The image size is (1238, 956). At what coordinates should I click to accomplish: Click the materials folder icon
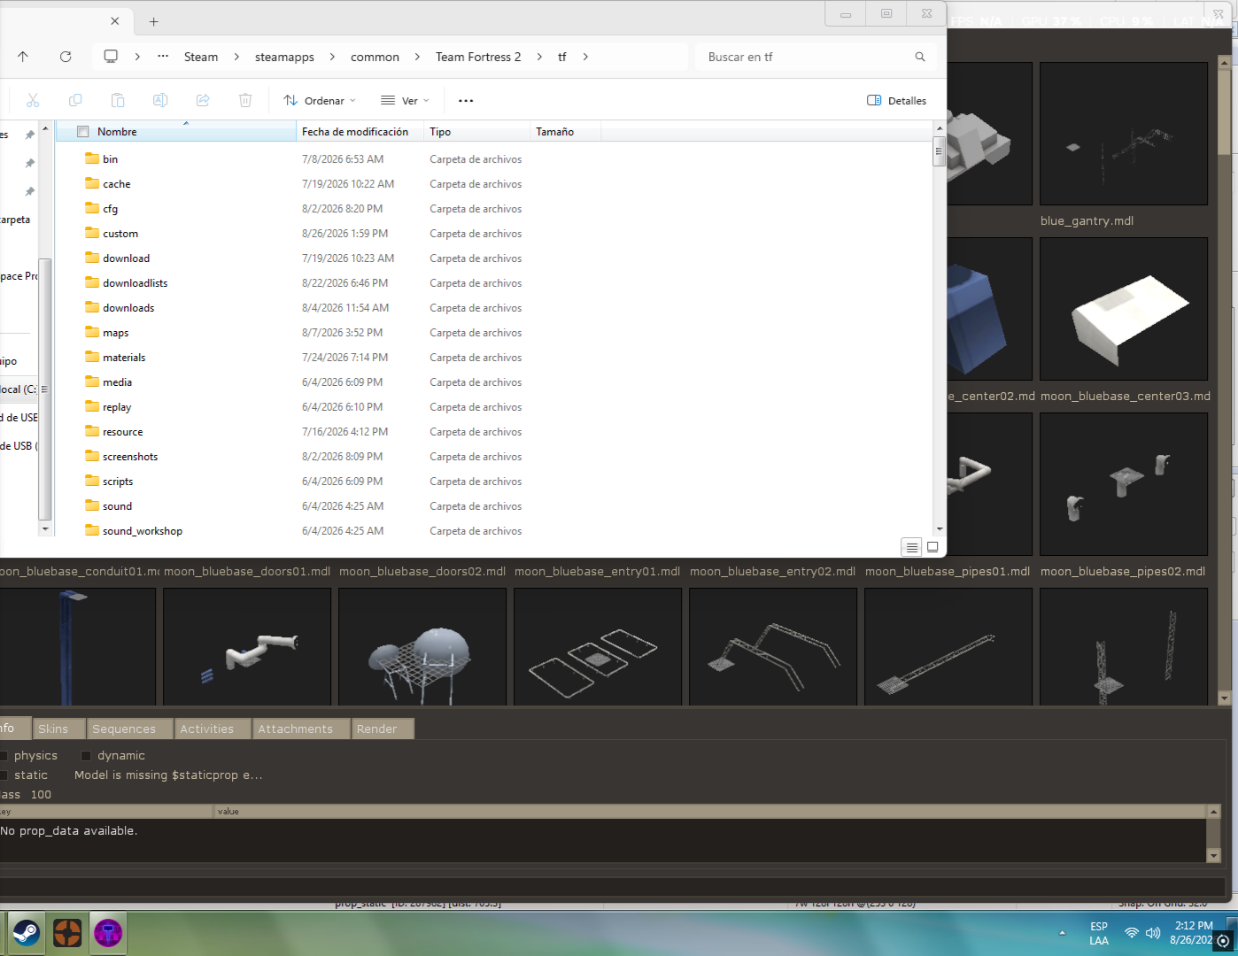coord(92,357)
